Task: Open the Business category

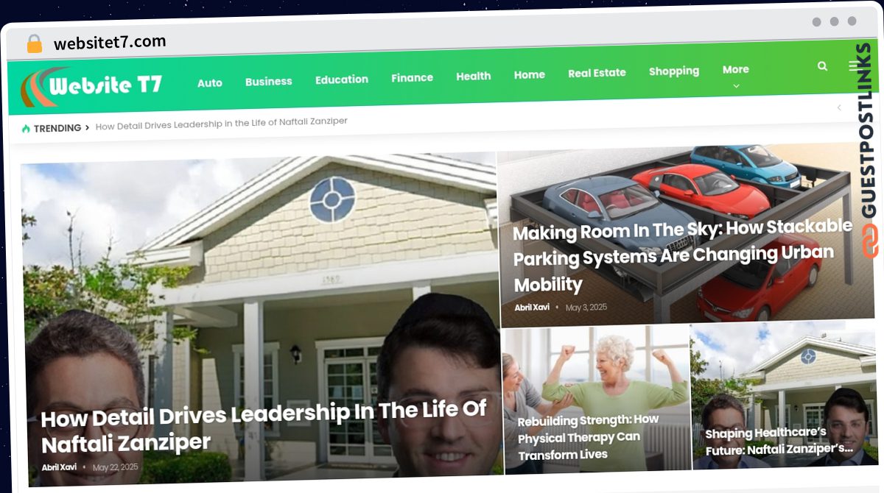Action: (269, 82)
